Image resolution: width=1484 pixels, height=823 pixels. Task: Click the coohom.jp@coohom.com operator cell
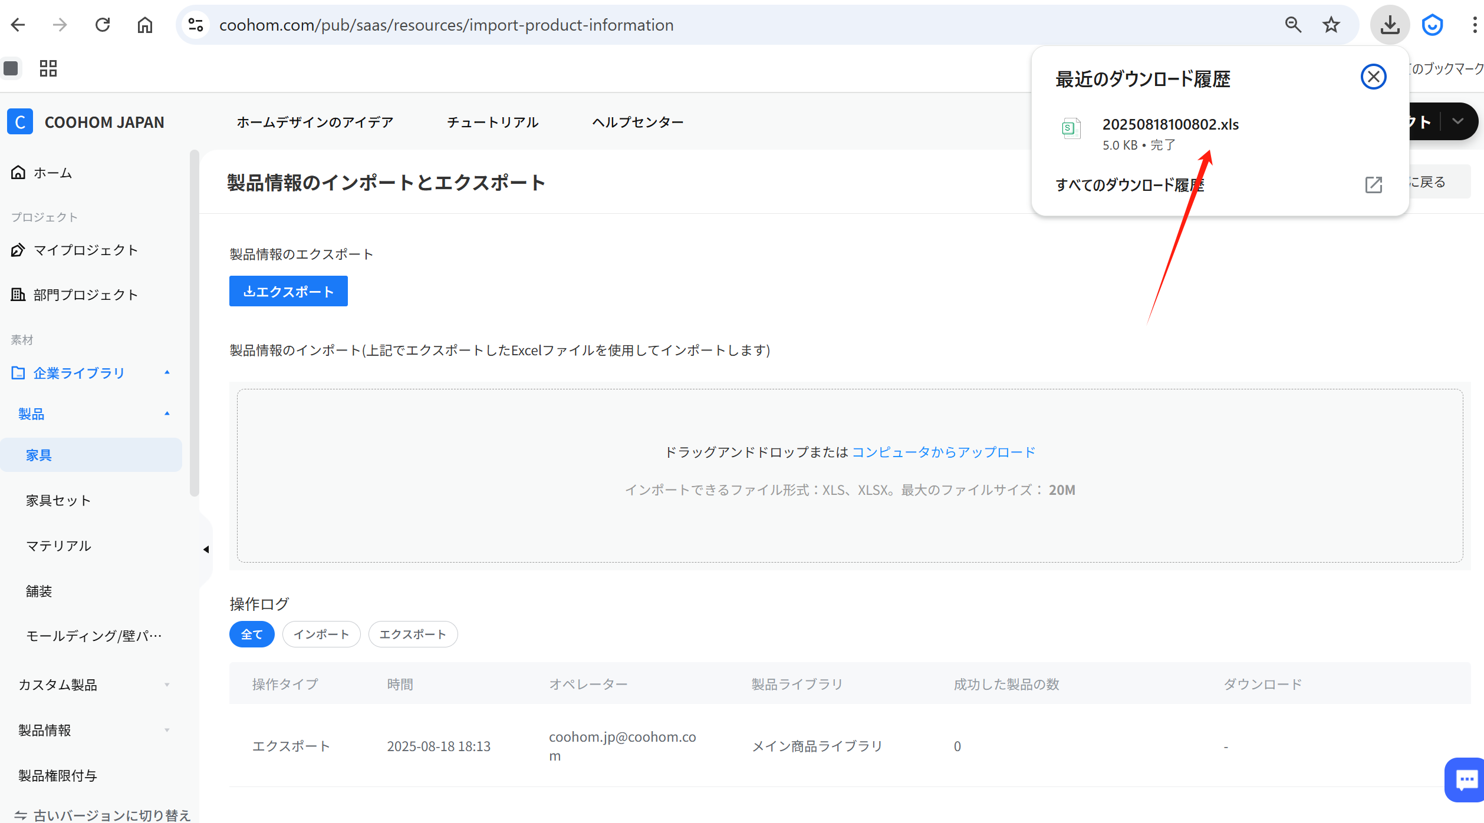[623, 746]
